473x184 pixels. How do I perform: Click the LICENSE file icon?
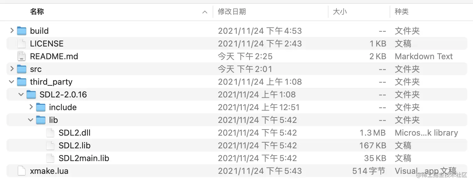pyautogui.click(x=21, y=43)
